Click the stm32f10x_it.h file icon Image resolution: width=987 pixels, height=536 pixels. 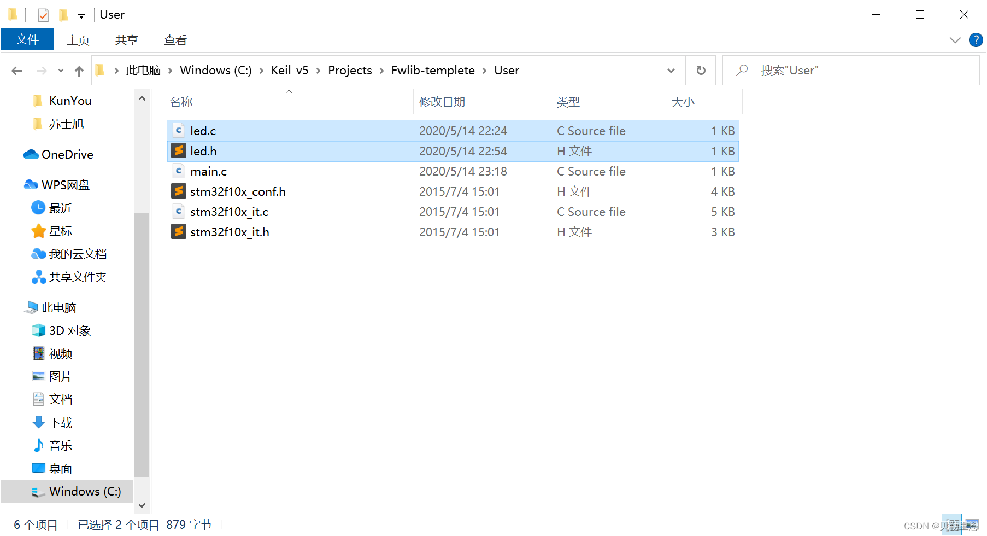(179, 232)
